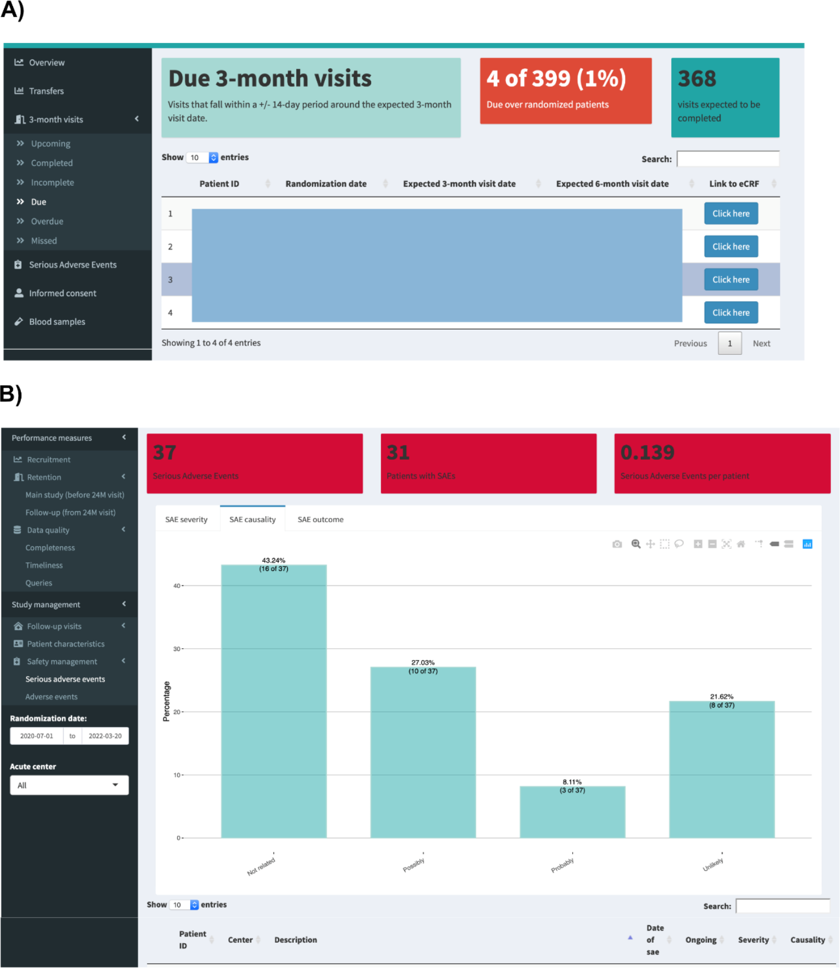Switch to SAE severity tab

[x=186, y=519]
